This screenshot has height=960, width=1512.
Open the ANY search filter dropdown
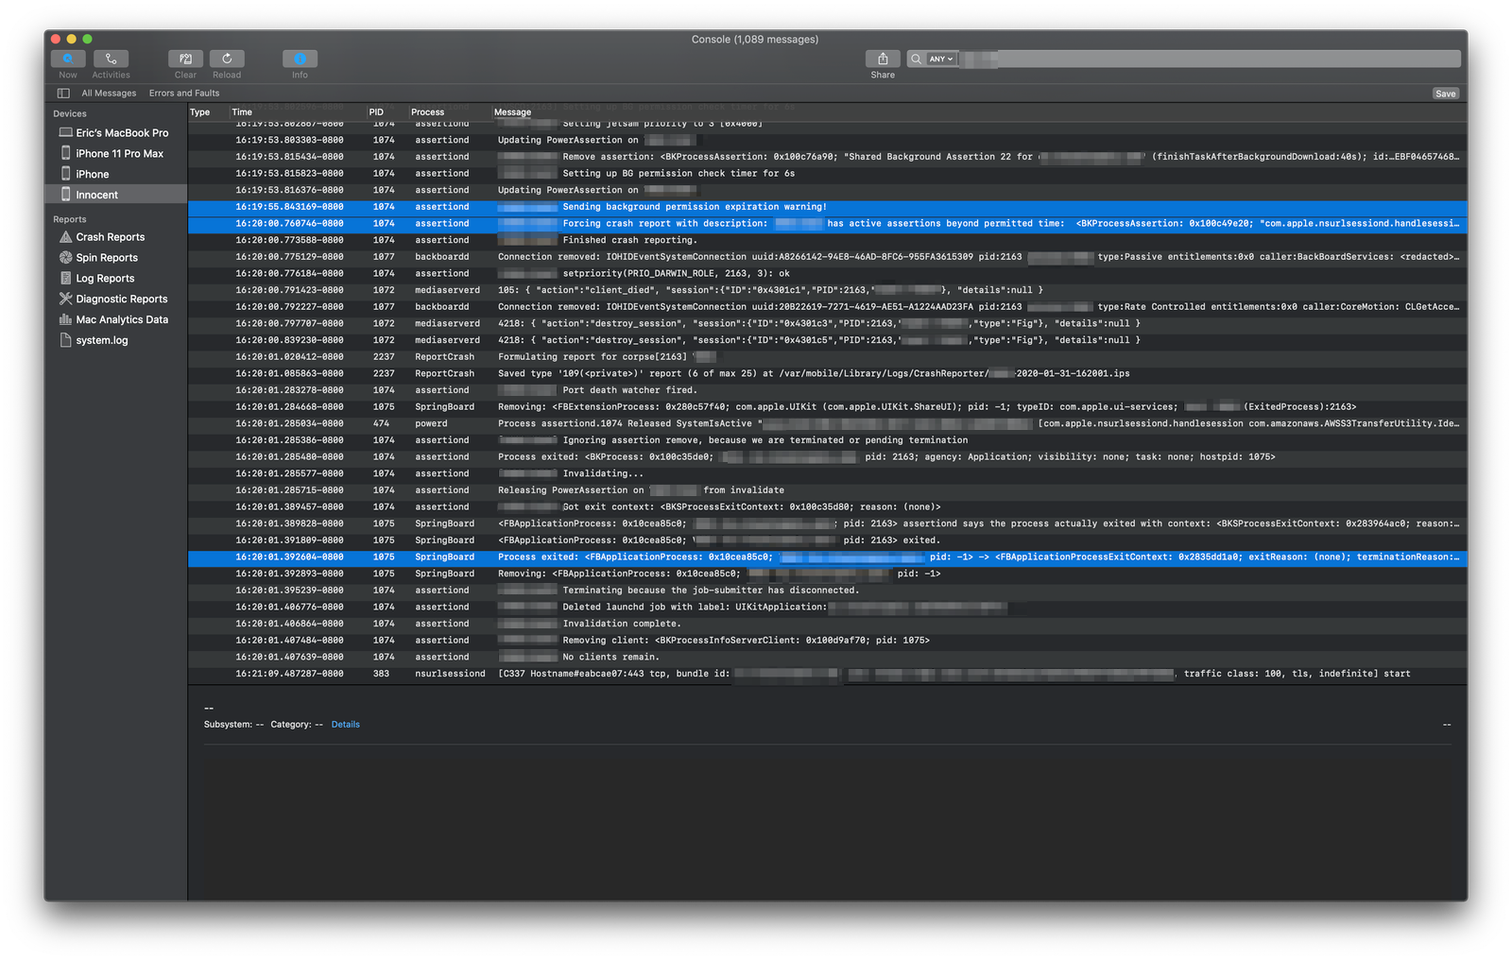(940, 59)
